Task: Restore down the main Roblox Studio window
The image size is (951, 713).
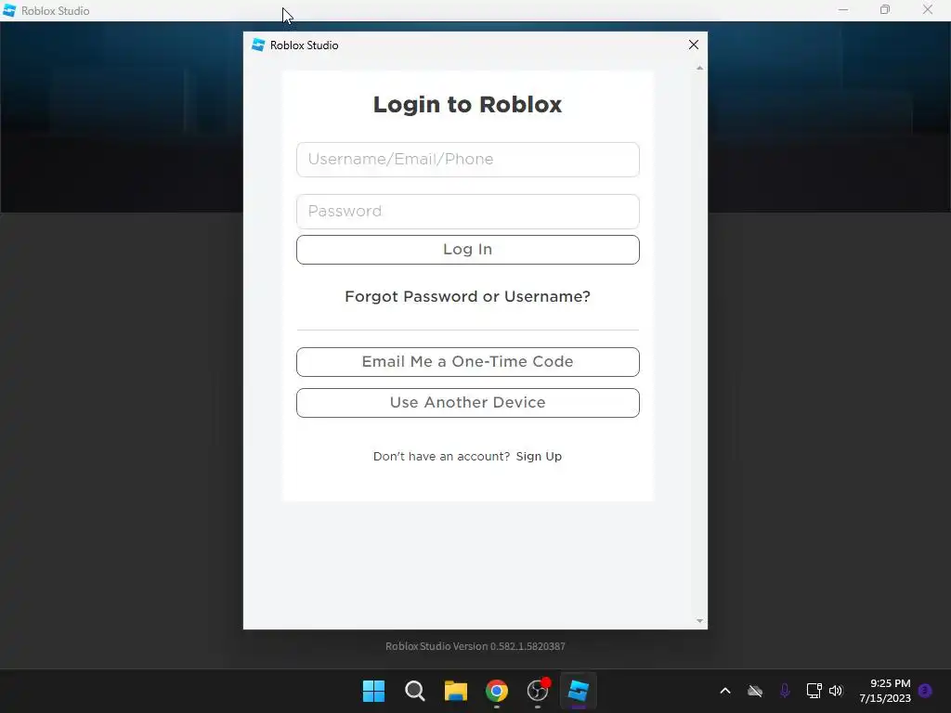Action: [885, 10]
